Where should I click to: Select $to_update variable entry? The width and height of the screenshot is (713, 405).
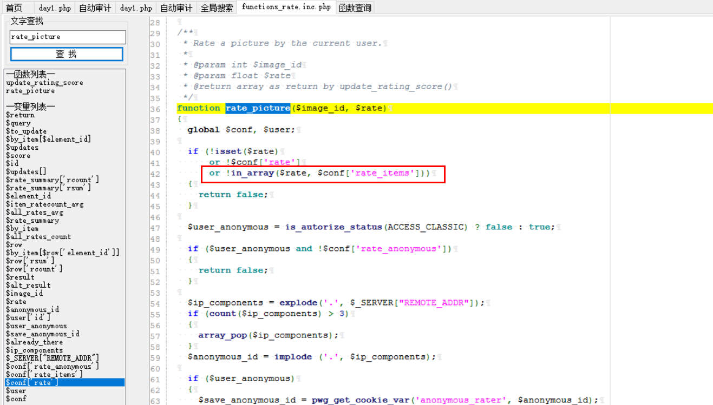(x=26, y=131)
